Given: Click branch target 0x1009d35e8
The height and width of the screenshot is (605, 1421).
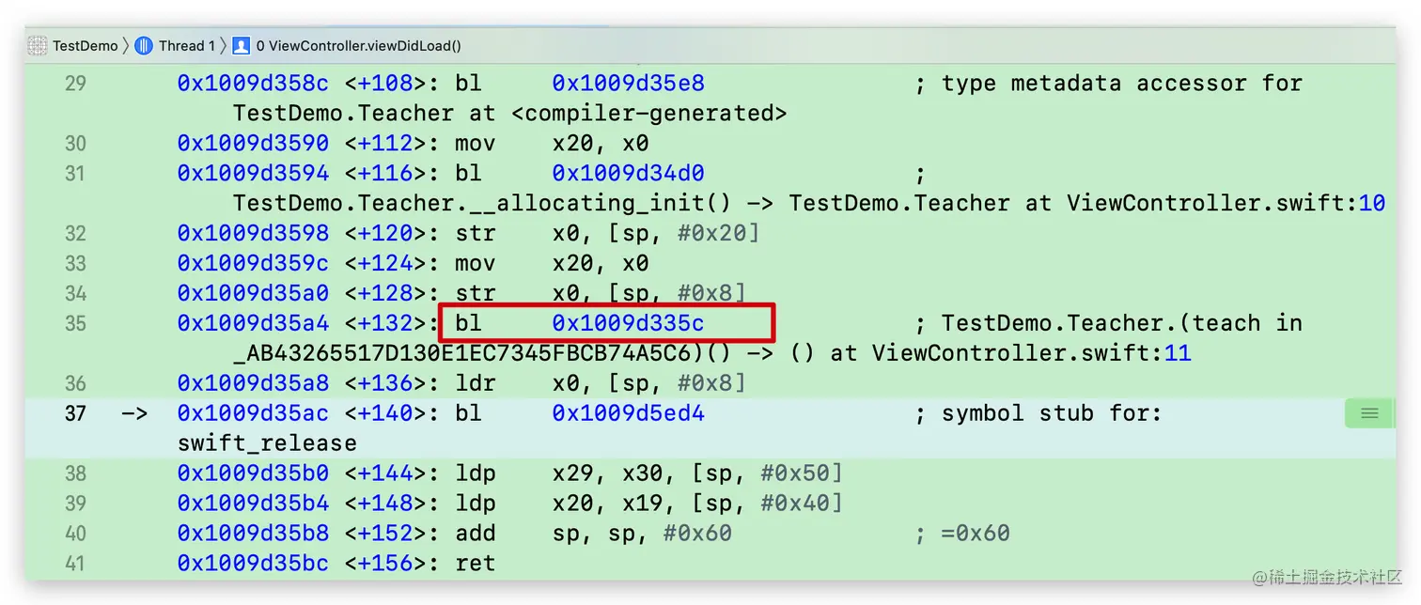Looking at the screenshot, I should (x=628, y=83).
